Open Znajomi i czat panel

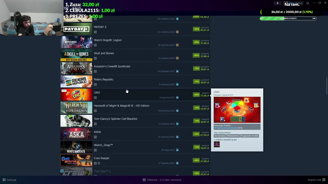tap(316, 180)
